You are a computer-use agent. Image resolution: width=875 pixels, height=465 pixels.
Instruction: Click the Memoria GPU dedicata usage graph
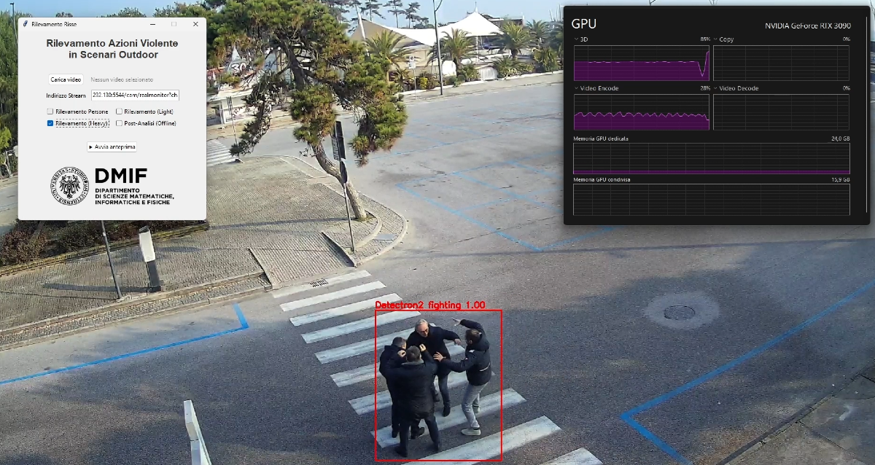[711, 158]
